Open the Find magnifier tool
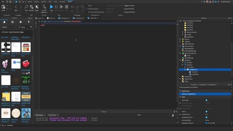 tap(26, 7)
